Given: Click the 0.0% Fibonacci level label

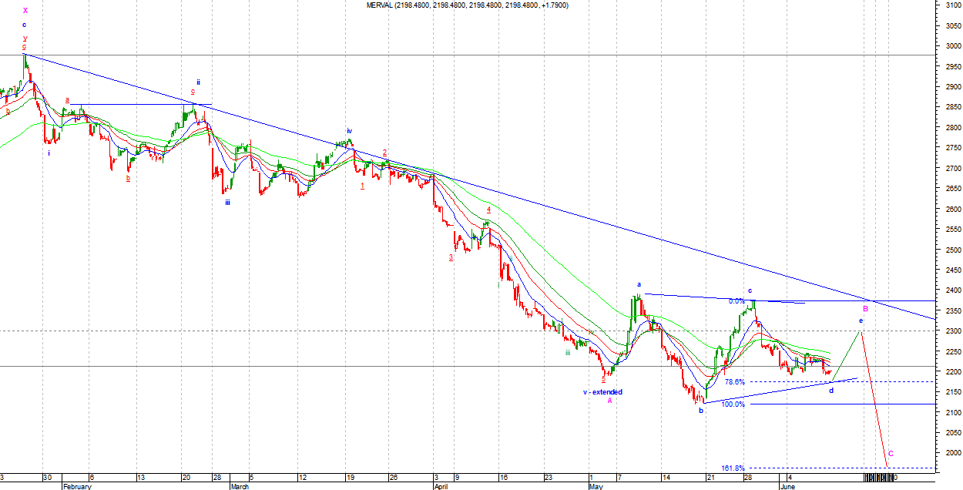Looking at the screenshot, I should (x=737, y=301).
